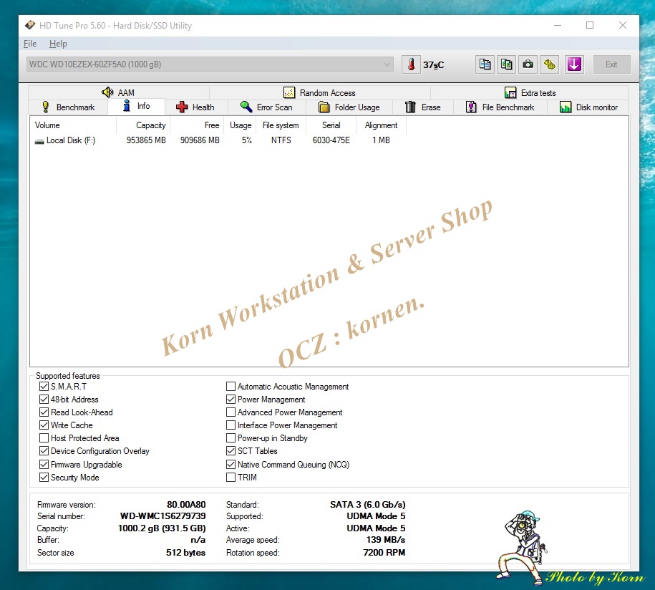Check Automatic Acoustic Management box
The image size is (655, 590).
pyautogui.click(x=231, y=386)
